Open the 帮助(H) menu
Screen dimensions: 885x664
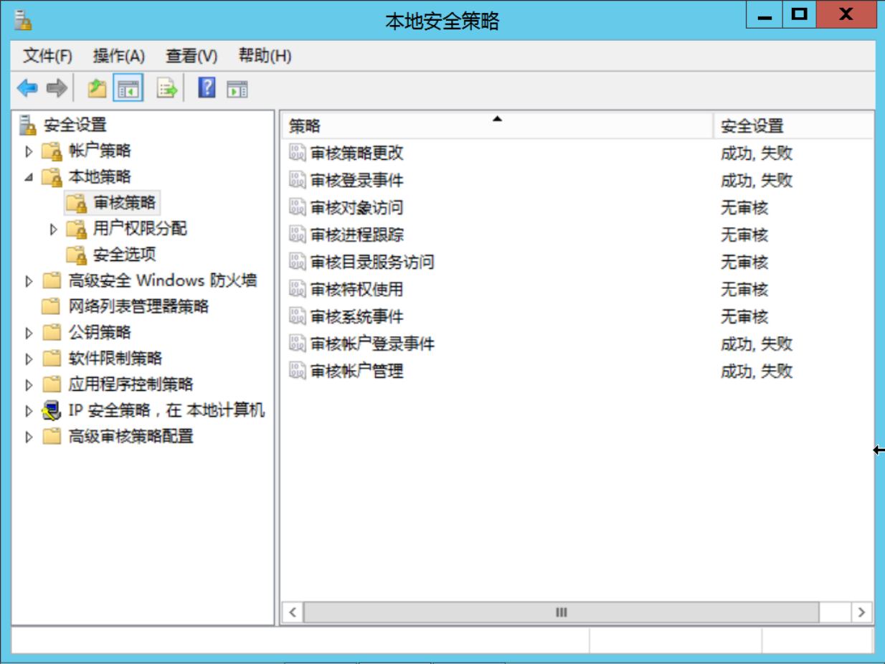coord(265,56)
